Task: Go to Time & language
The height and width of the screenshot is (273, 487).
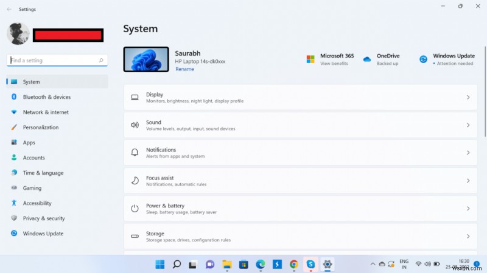Action: 57,173
